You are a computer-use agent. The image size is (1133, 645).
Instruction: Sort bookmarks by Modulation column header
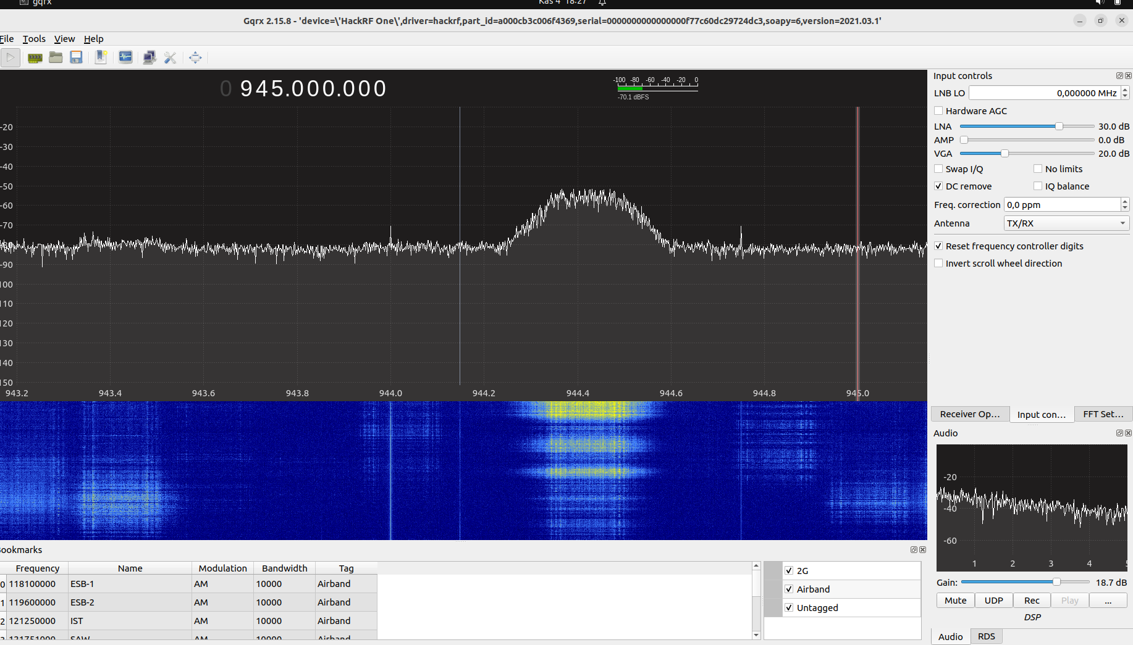[222, 568]
